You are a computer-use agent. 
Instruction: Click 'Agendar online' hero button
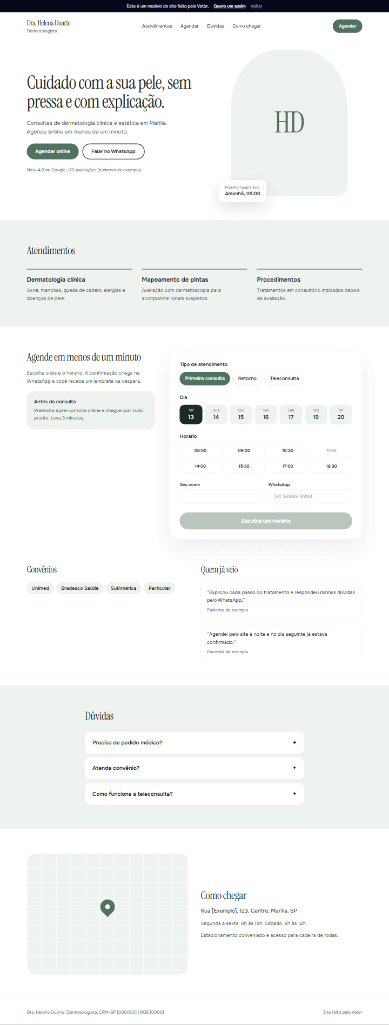pyautogui.click(x=53, y=151)
